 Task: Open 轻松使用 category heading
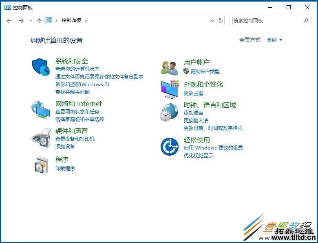click(x=197, y=140)
